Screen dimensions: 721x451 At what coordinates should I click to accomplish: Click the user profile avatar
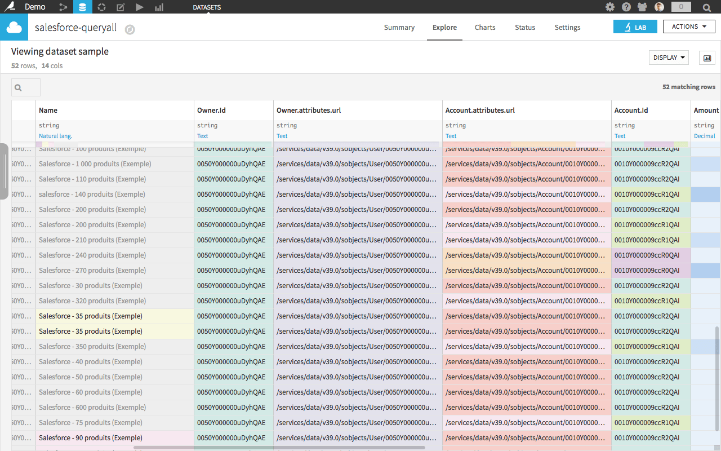tap(659, 7)
